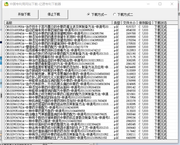The image size is (180, 145).
Task: Select row CN102845438A 中草药制成的除虫剂
Action: pyautogui.click(x=91, y=97)
